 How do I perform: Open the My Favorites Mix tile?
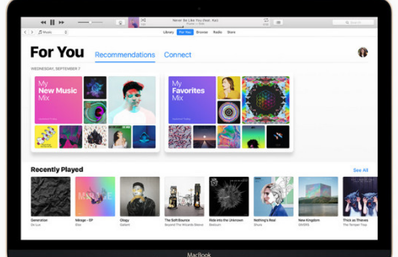(x=192, y=100)
